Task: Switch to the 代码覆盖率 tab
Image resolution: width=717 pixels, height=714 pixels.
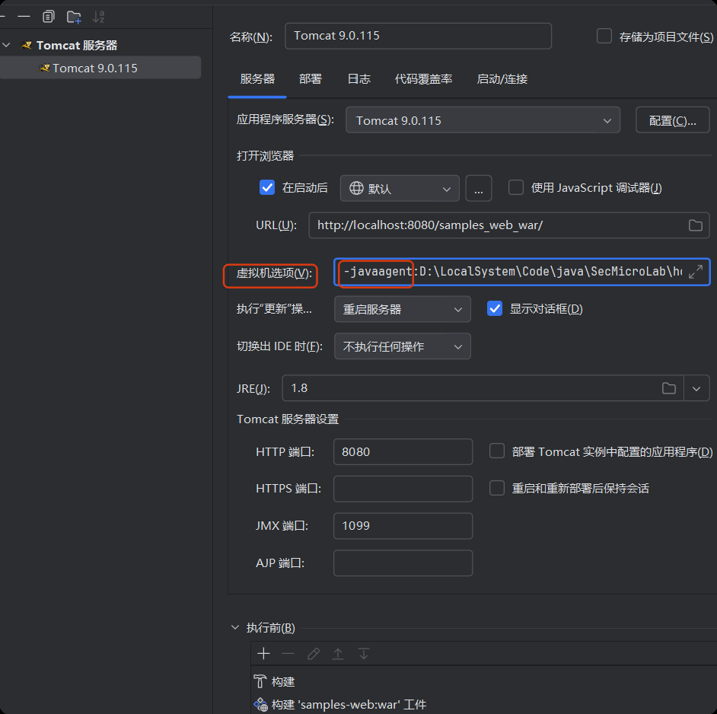Action: tap(423, 79)
